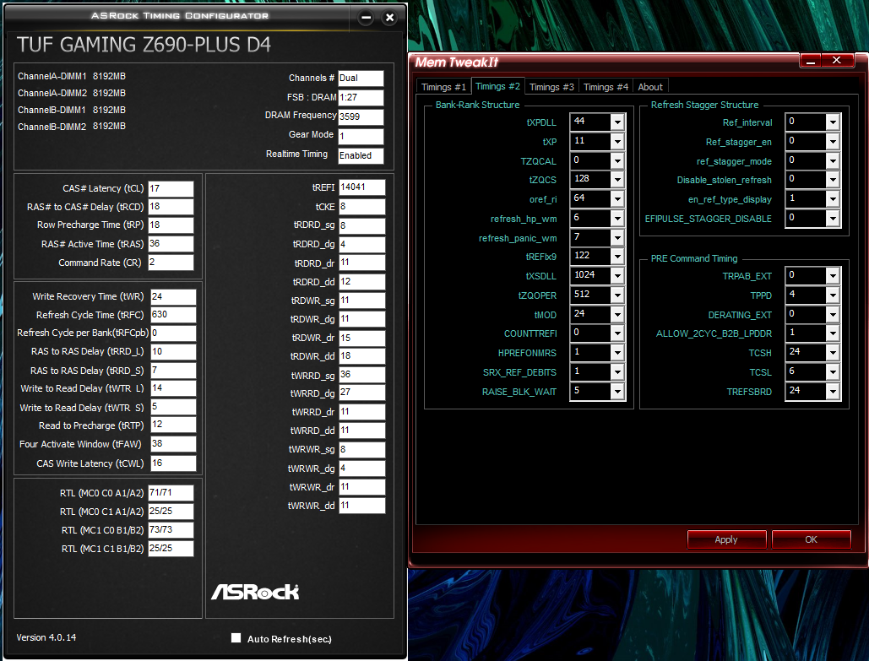
Task: Click the Four Activate Window (tFAW) field
Action: (173, 444)
